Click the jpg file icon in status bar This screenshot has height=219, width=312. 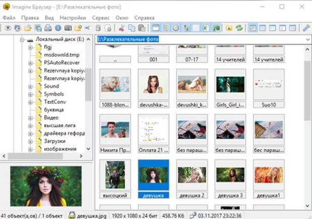[x=72, y=215]
